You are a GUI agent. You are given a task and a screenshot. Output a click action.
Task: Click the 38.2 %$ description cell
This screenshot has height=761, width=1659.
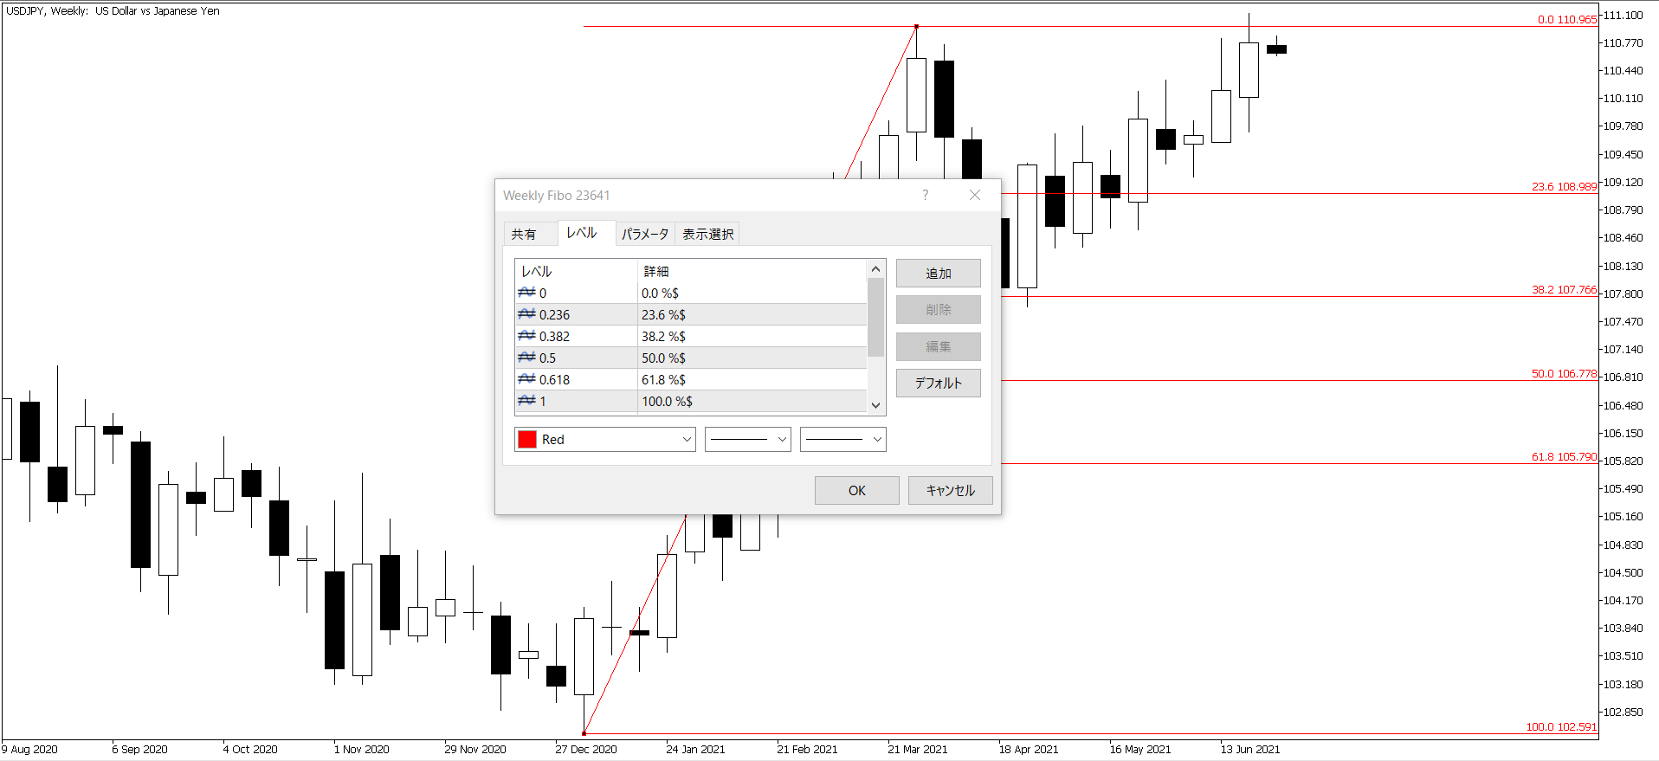pyautogui.click(x=752, y=336)
